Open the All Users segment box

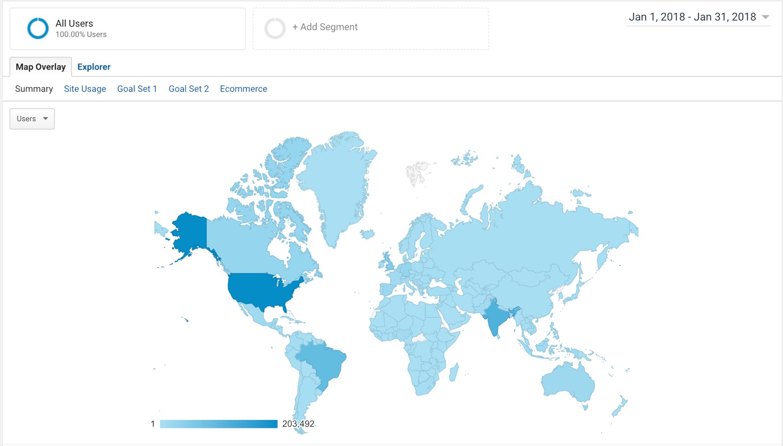pyautogui.click(x=128, y=29)
